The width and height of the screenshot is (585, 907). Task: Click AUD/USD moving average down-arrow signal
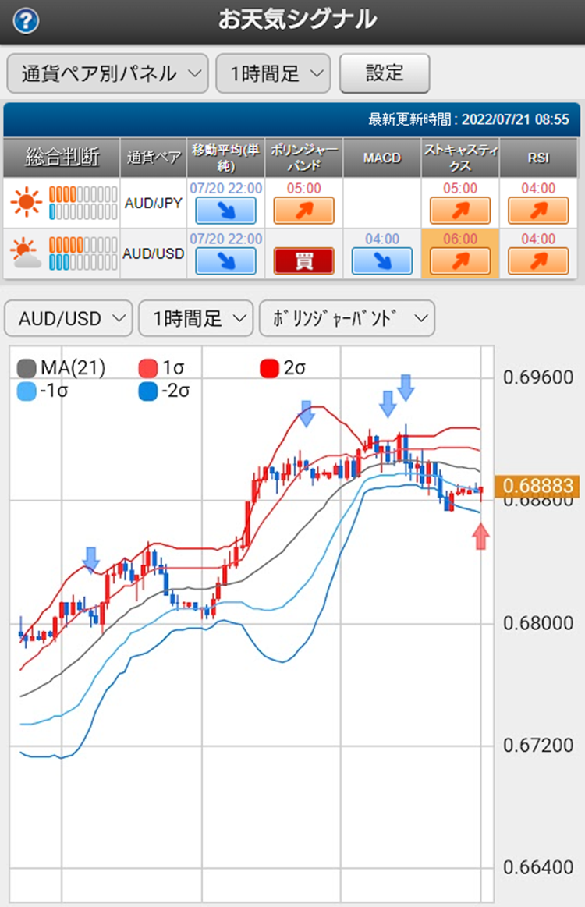pyautogui.click(x=225, y=261)
